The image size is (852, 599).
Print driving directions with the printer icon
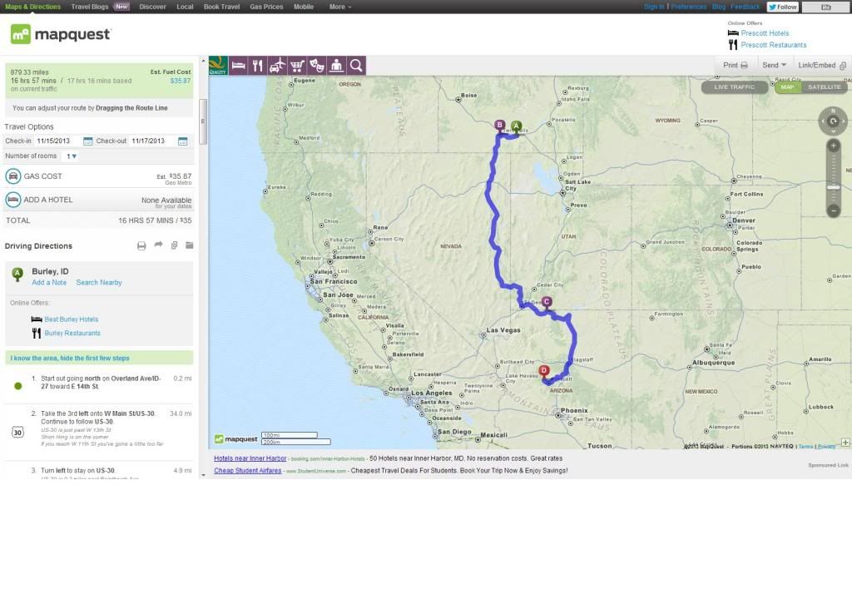(141, 245)
